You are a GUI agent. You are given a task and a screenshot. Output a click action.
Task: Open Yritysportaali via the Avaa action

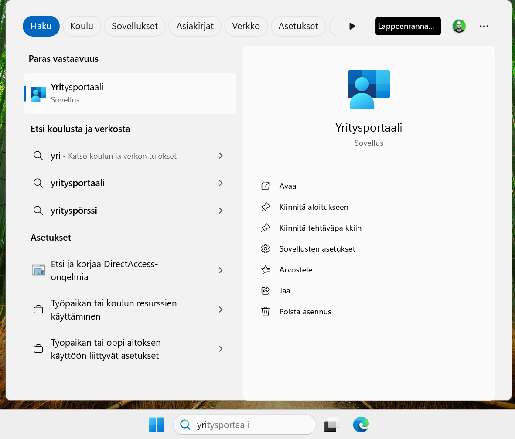point(287,186)
